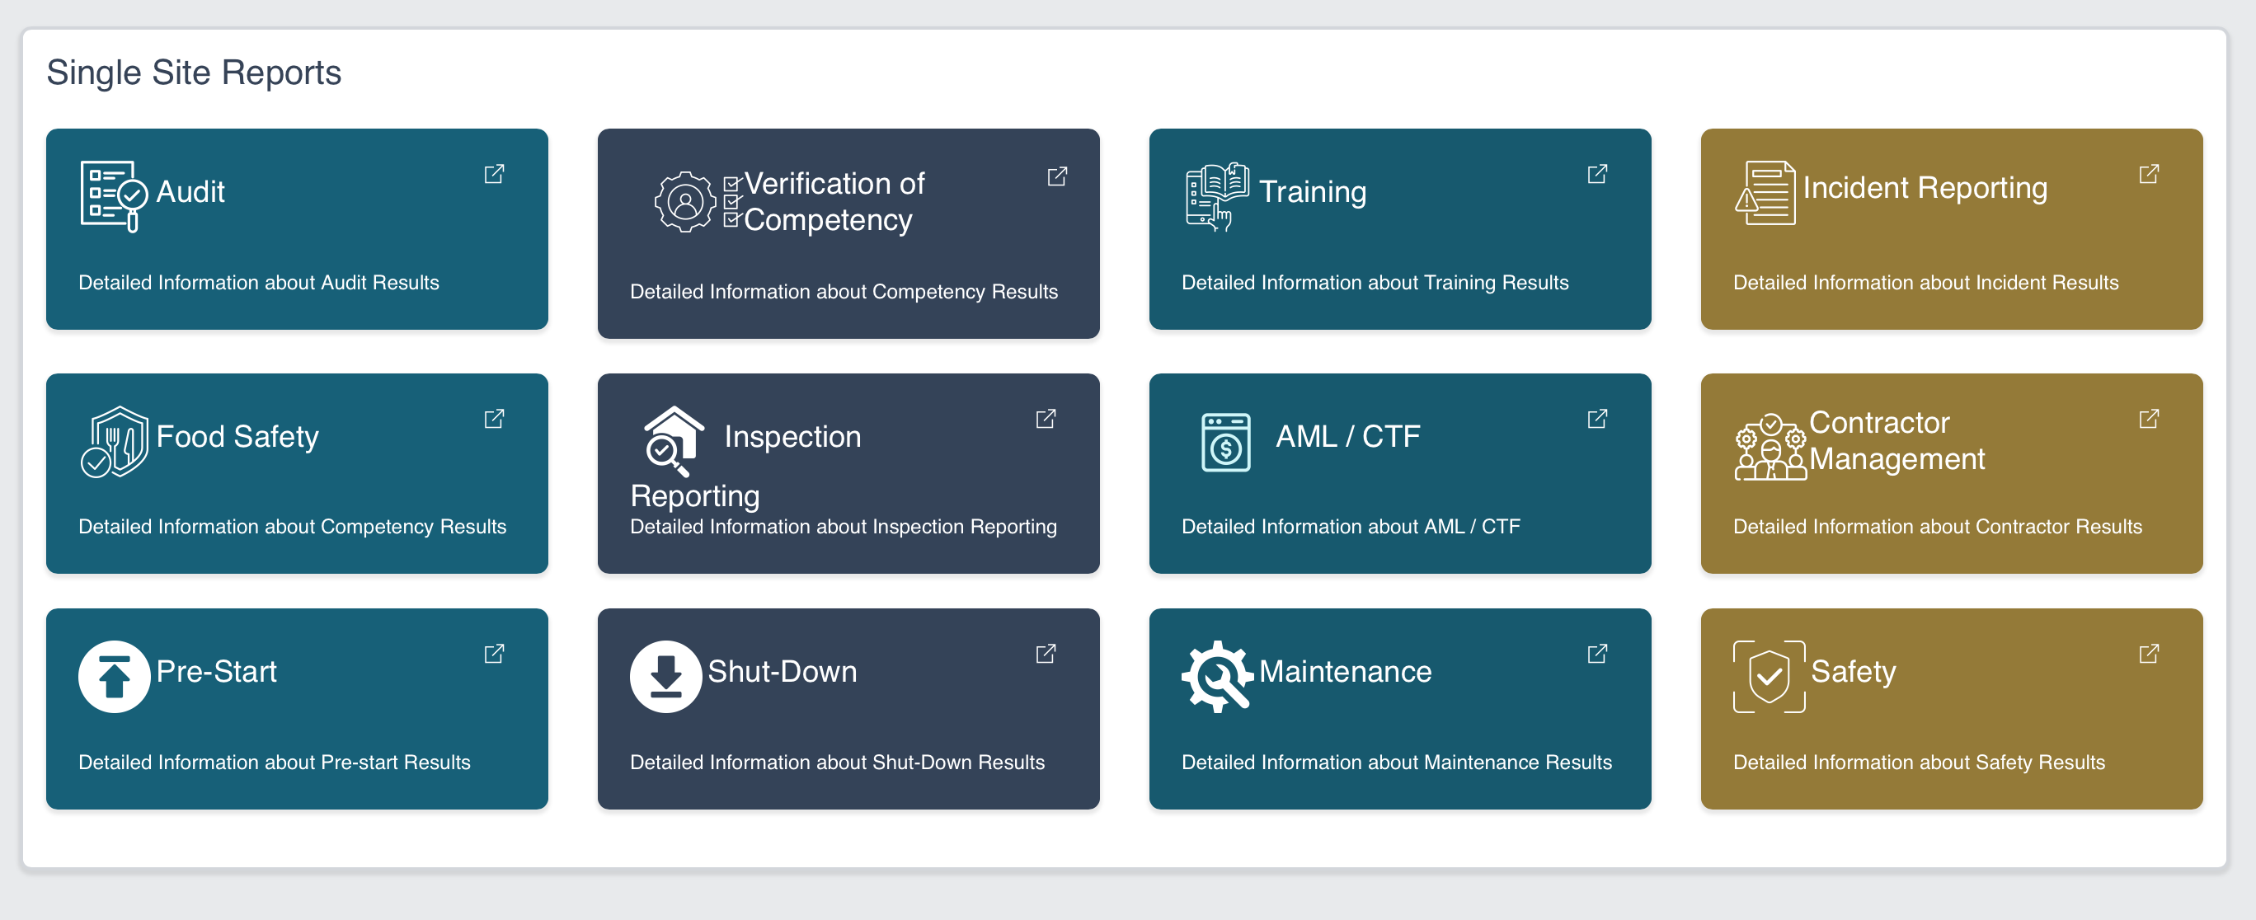Open the Incident Reporting title

[1925, 188]
